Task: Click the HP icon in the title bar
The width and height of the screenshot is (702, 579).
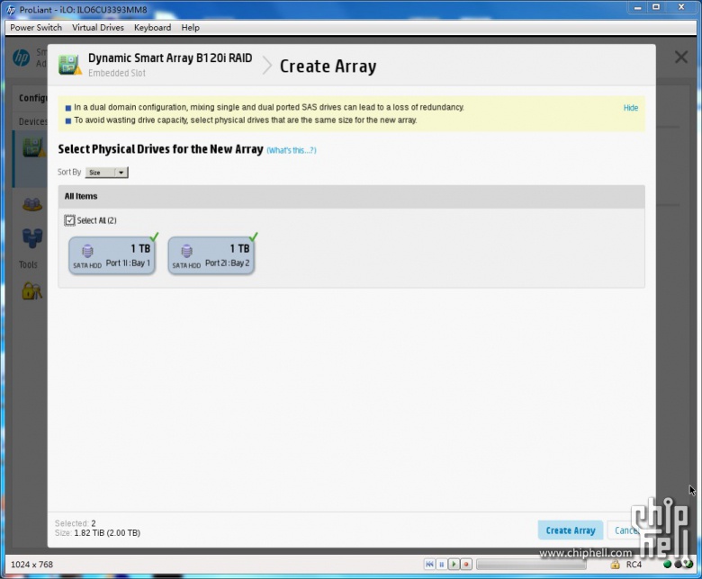Action: [11, 9]
